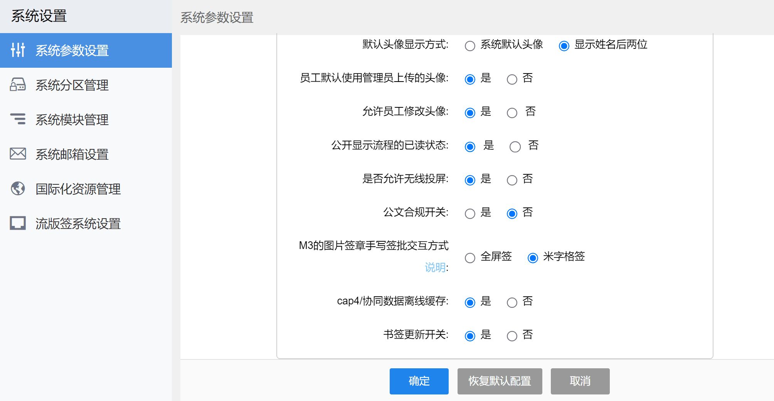Click the envelope icon beside 系统邮箱设置
This screenshot has width=774, height=401.
coord(18,154)
